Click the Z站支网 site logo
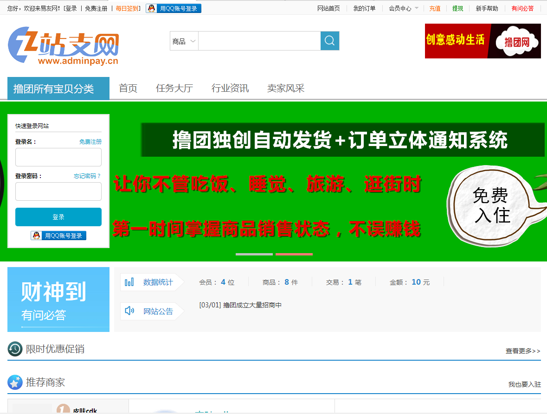Image resolution: width=547 pixels, height=414 pixels. [64, 45]
